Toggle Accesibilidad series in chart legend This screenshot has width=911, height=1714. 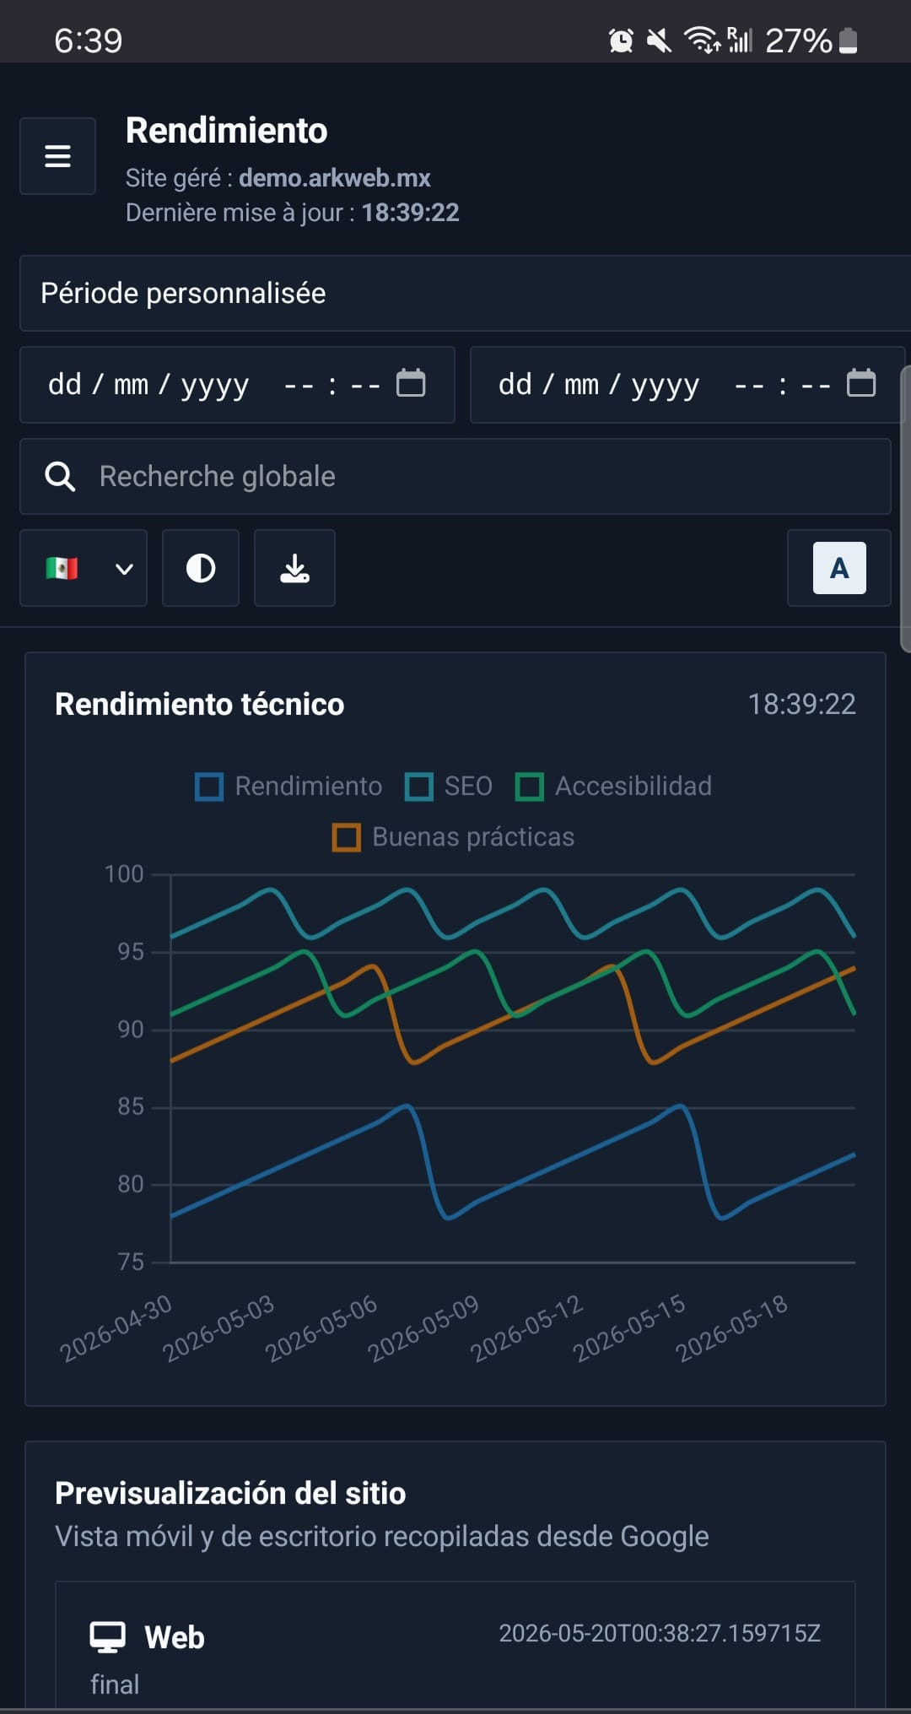(613, 787)
